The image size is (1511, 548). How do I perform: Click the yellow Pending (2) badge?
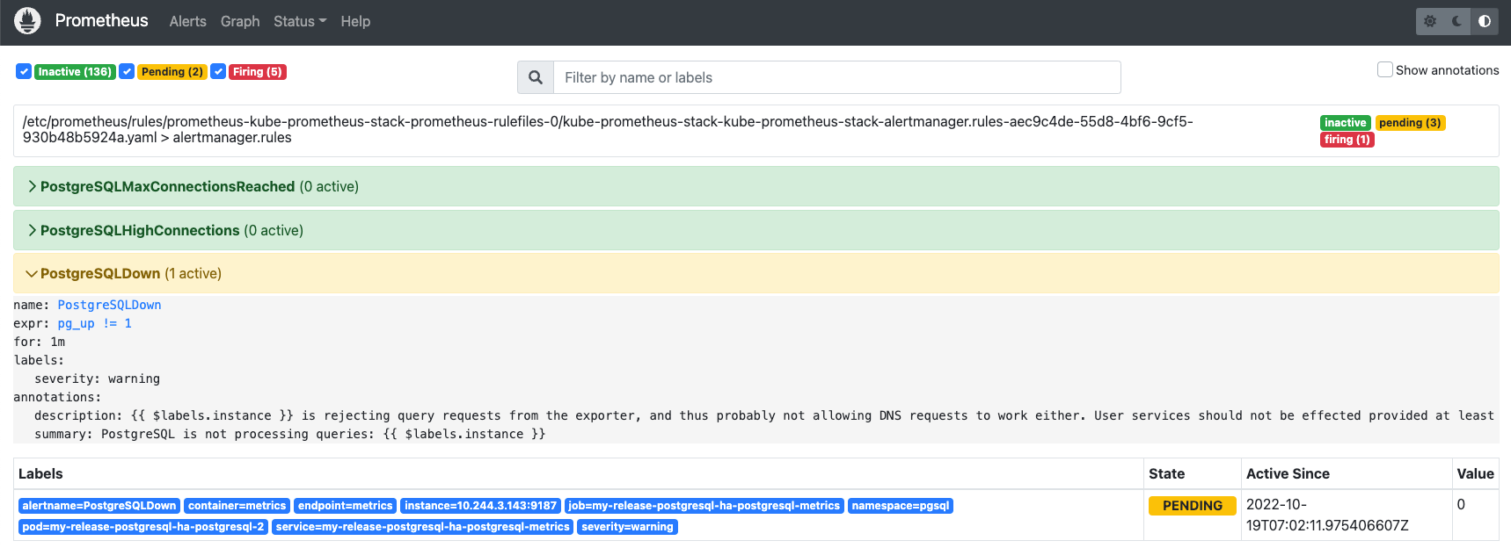pyautogui.click(x=172, y=72)
